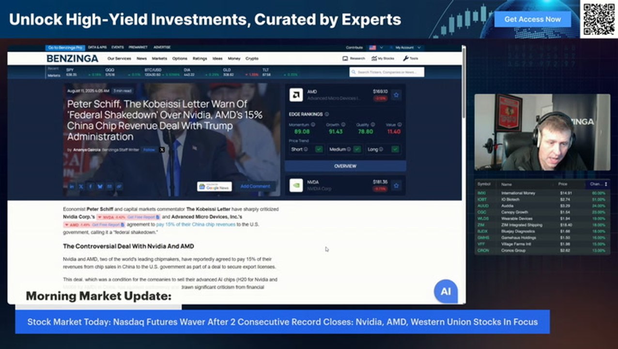
Task: Click the Contribute link
Action: click(354, 48)
